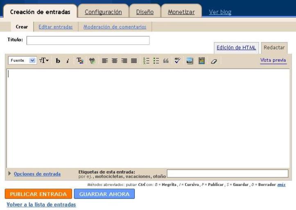Go to Editar entradas
The height and width of the screenshot is (210, 296).
[56, 27]
